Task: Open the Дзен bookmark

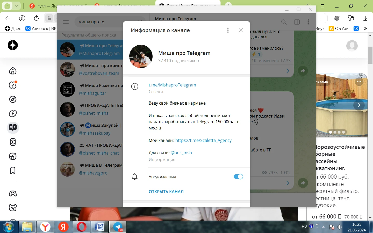Action: [13, 28]
